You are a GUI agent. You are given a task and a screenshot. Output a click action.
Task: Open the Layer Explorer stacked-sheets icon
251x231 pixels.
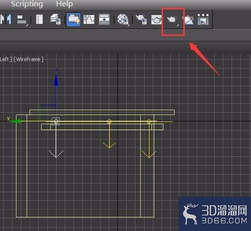point(55,19)
